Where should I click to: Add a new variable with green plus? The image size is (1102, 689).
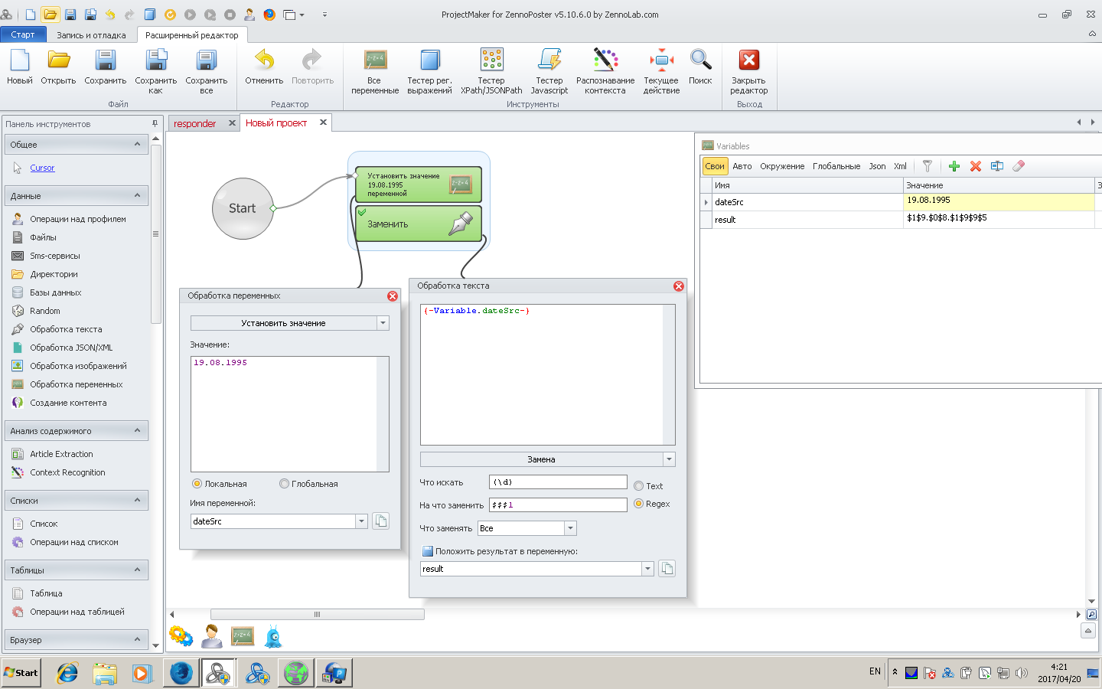954,166
